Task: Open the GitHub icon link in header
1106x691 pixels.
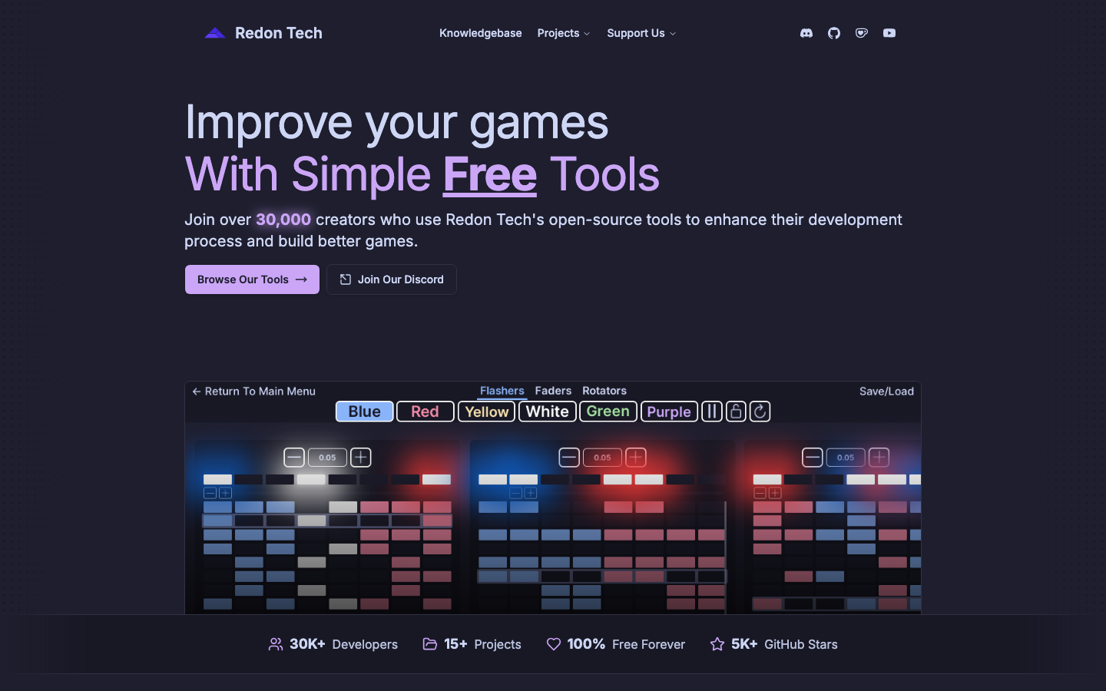Action: (x=834, y=33)
